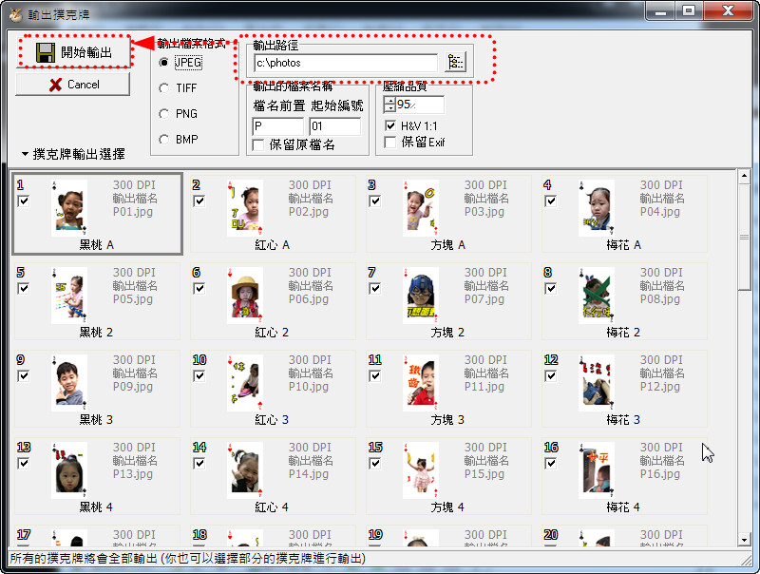This screenshot has height=574, width=760.
Task: Toggle 保留 Exif checkbox
Action: [x=390, y=143]
